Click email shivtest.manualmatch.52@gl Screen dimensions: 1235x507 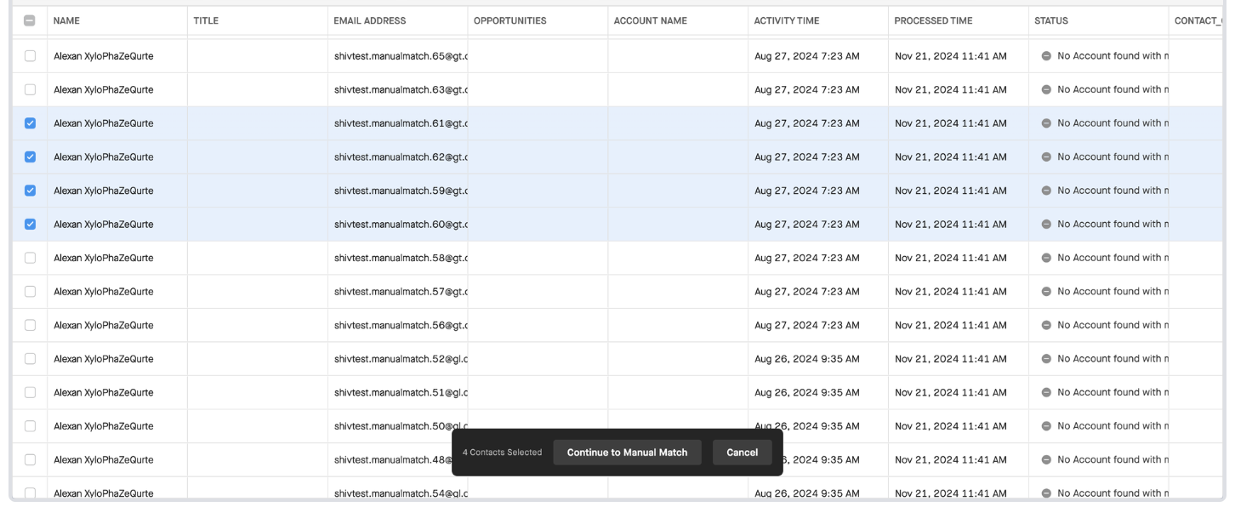(x=401, y=359)
